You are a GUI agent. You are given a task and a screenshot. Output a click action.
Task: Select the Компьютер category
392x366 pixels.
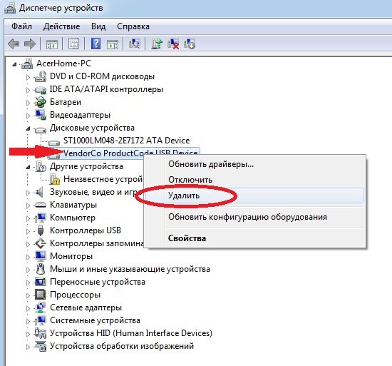(73, 218)
